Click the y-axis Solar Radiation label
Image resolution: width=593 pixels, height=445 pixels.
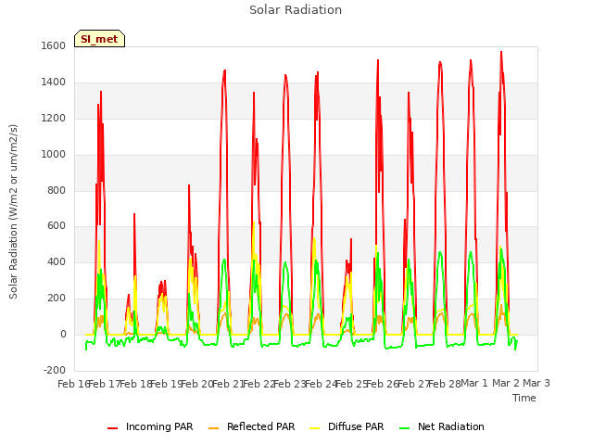(13, 211)
